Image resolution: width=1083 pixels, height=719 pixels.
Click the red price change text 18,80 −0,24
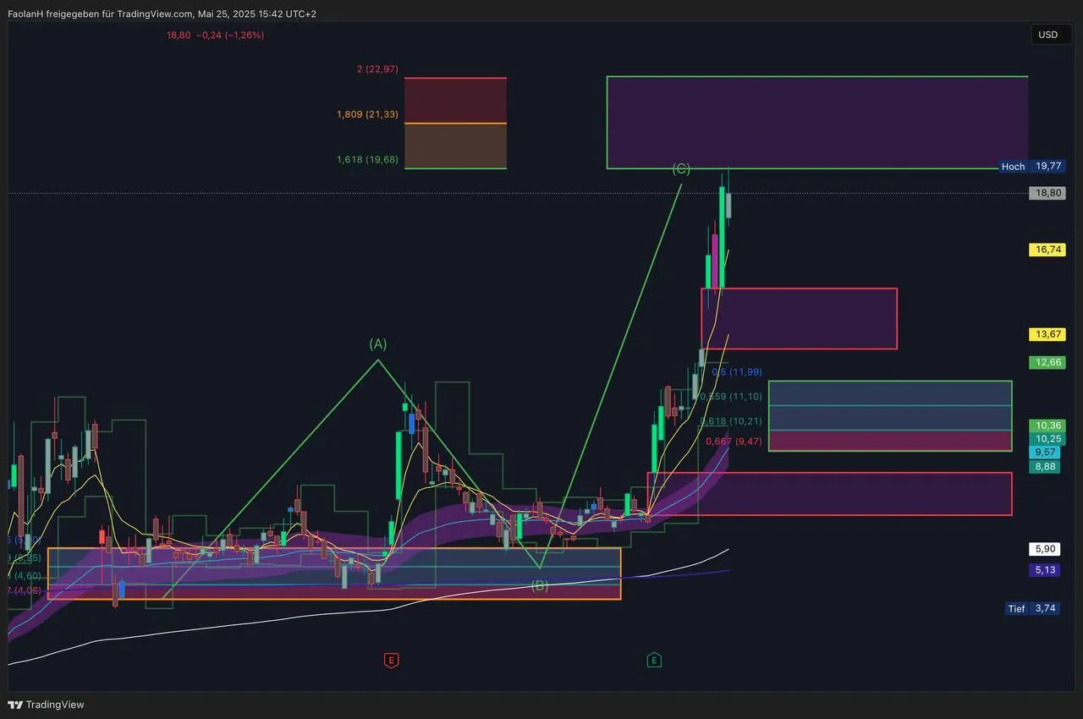point(216,36)
